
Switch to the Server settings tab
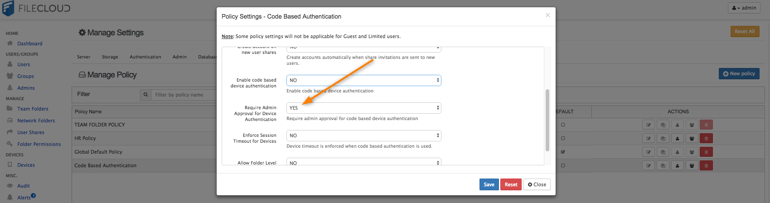[x=83, y=57]
